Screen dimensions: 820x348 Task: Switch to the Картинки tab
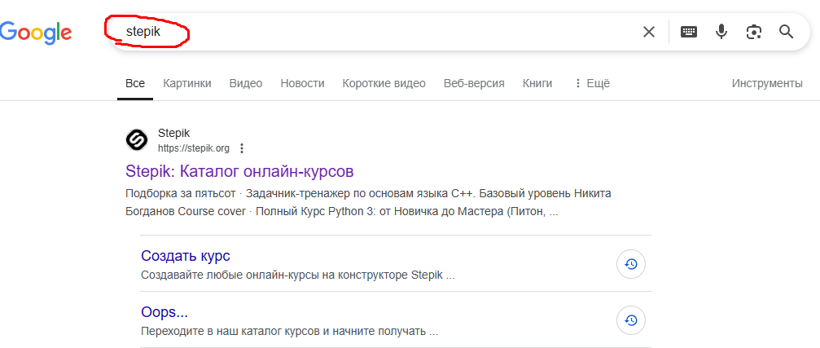tap(186, 83)
